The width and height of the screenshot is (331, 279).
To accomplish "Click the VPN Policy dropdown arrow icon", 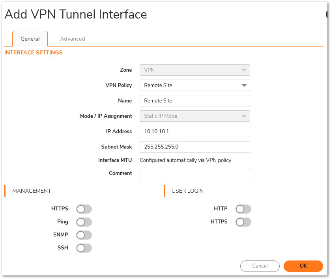I will 244,86.
